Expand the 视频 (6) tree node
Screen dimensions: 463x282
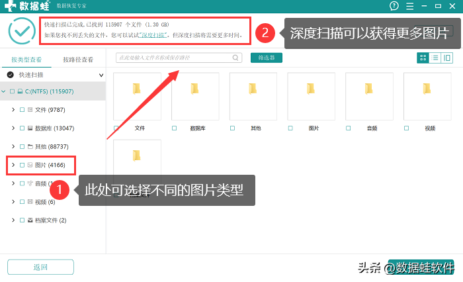[13, 202]
